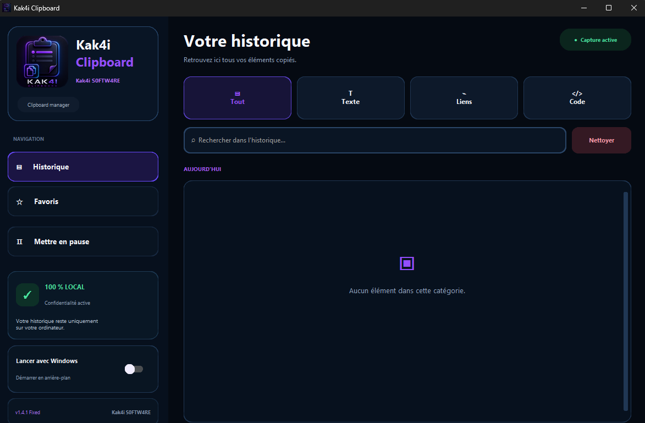
Task: Click the Kak4i app icon in the title bar
Action: [x=7, y=8]
